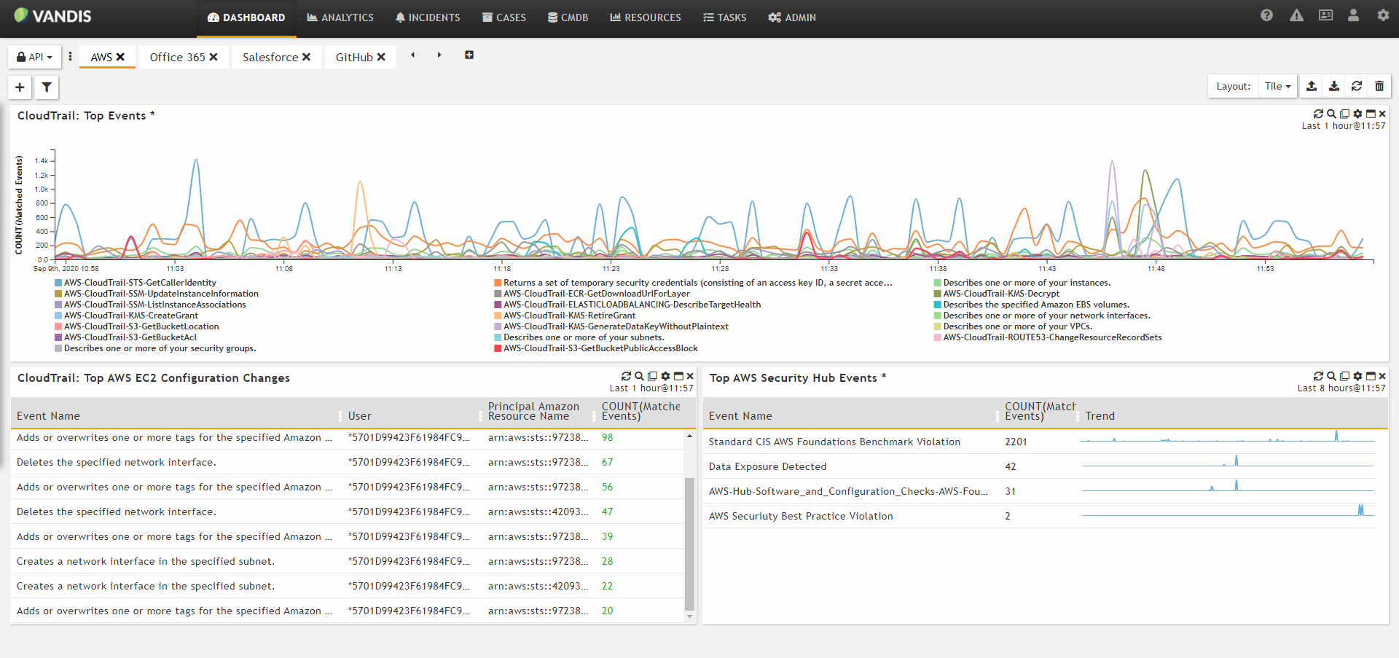
Task: Close the Salesforce tab
Action: [306, 57]
